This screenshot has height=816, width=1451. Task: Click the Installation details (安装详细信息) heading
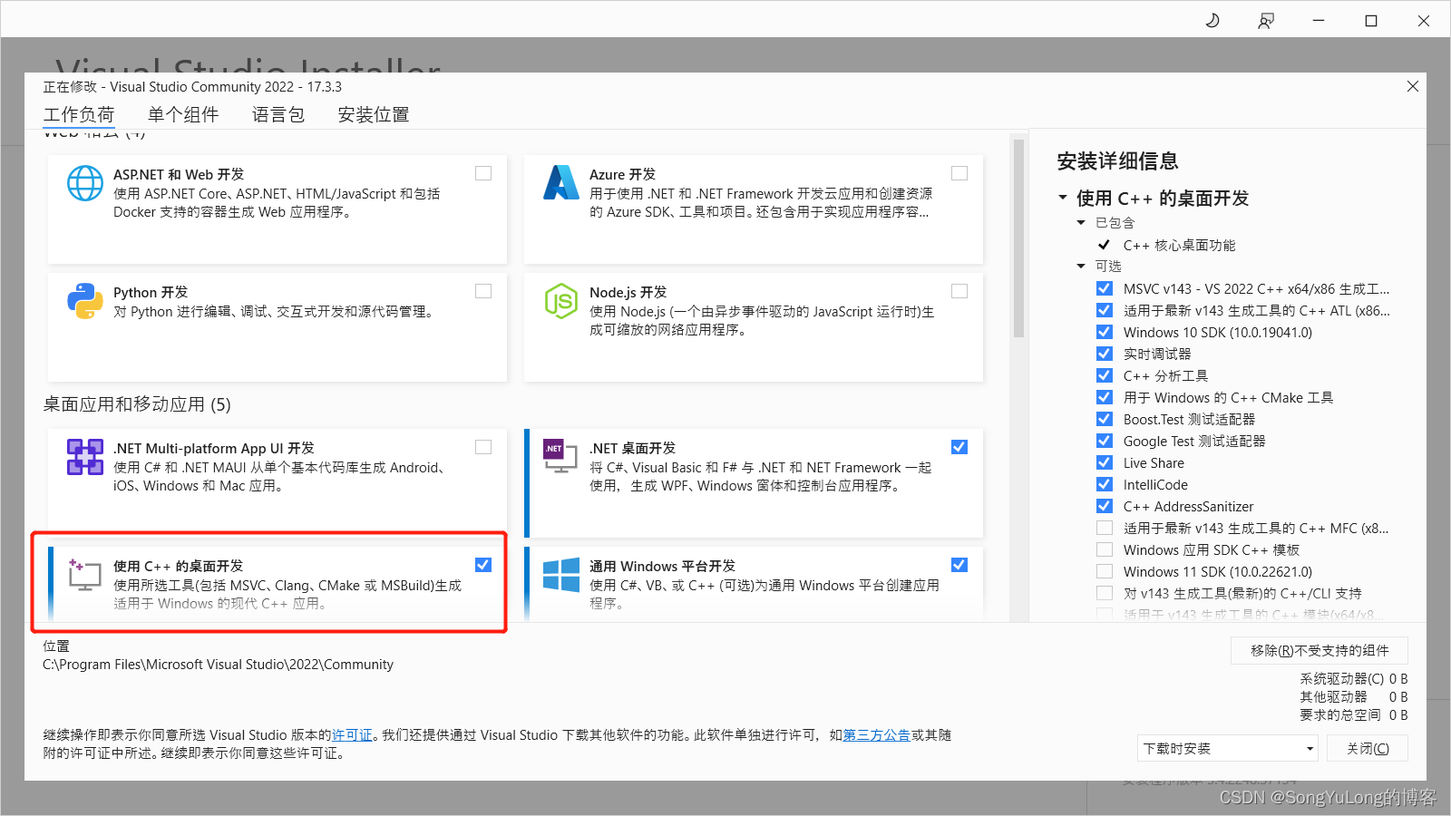tap(1117, 161)
